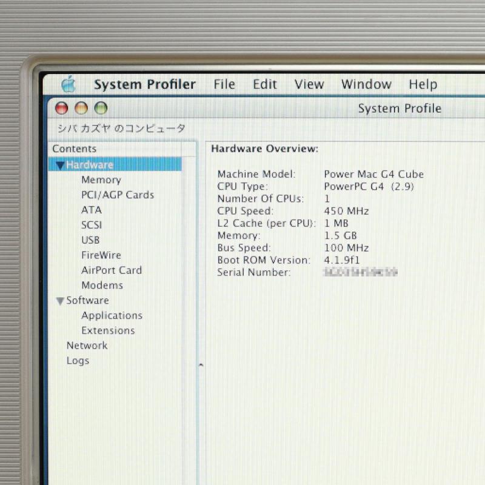The height and width of the screenshot is (485, 485).
Task: Select ATA in the Contents list
Action: 92,210
